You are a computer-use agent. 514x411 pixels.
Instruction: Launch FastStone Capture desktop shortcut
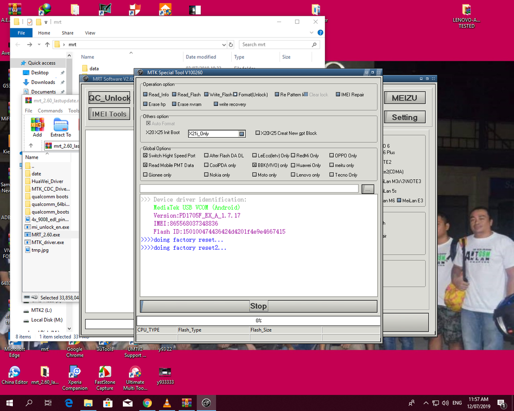click(x=105, y=378)
